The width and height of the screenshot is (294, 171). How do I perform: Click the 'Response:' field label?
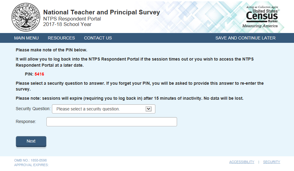tap(26, 121)
